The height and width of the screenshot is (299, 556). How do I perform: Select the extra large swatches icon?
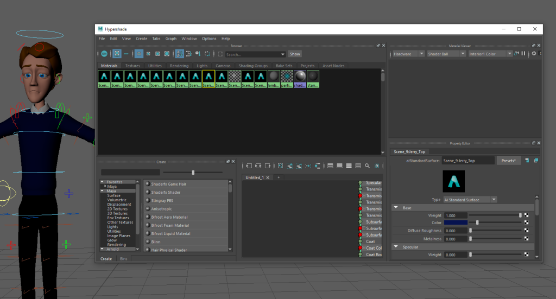(167, 54)
